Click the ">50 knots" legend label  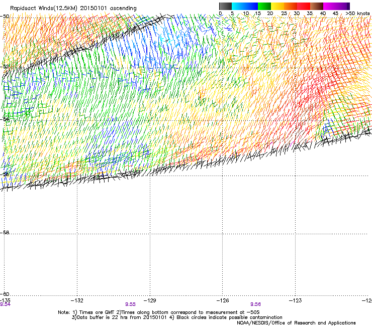click(x=357, y=14)
